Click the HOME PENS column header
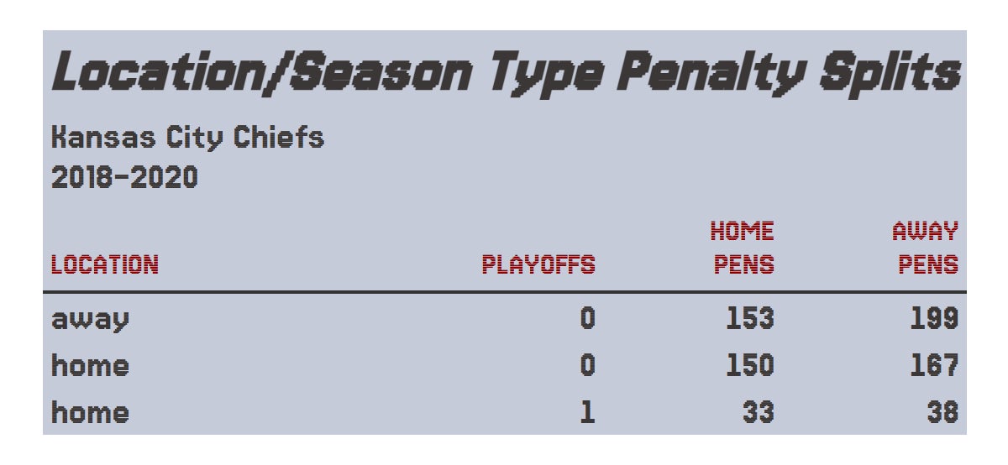Image resolution: width=1008 pixels, height=465 pixels. [x=743, y=248]
